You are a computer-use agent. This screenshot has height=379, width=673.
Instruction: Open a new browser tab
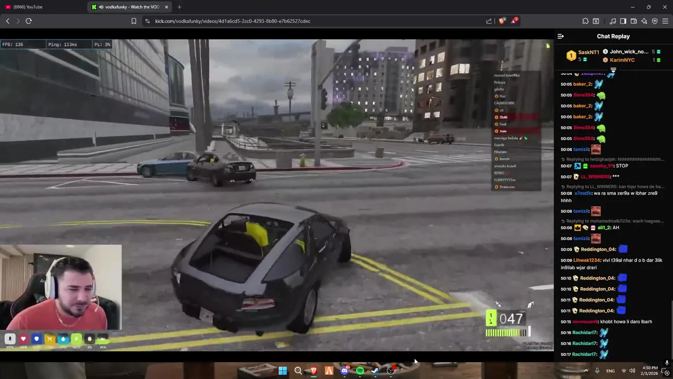click(x=179, y=7)
